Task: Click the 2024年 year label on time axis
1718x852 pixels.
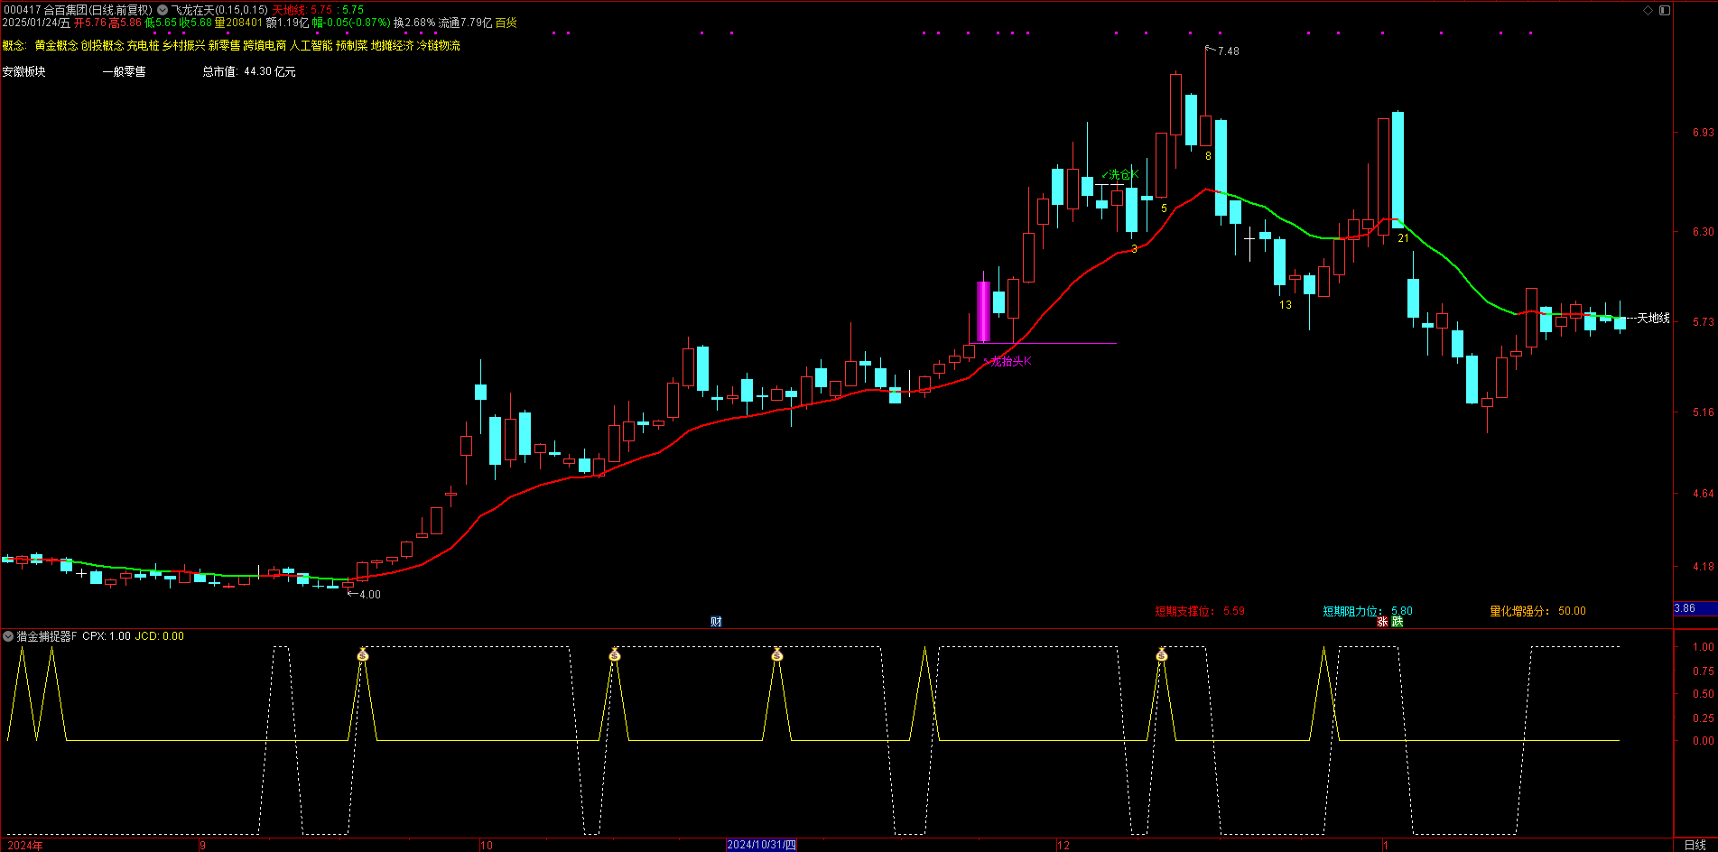Action: pos(24,846)
